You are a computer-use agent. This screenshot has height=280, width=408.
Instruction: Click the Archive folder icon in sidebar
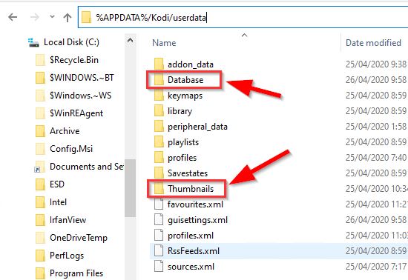click(x=40, y=131)
